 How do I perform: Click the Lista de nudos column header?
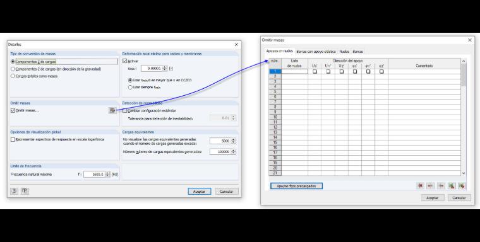294,64
